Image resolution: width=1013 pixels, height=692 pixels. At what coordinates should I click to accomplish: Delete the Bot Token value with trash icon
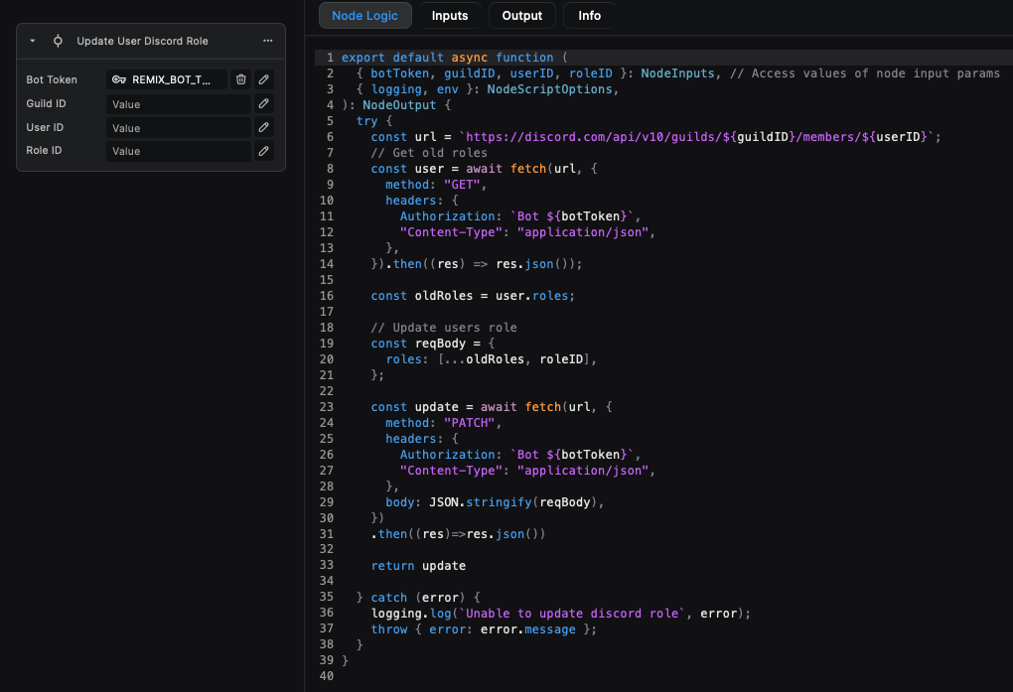(241, 79)
